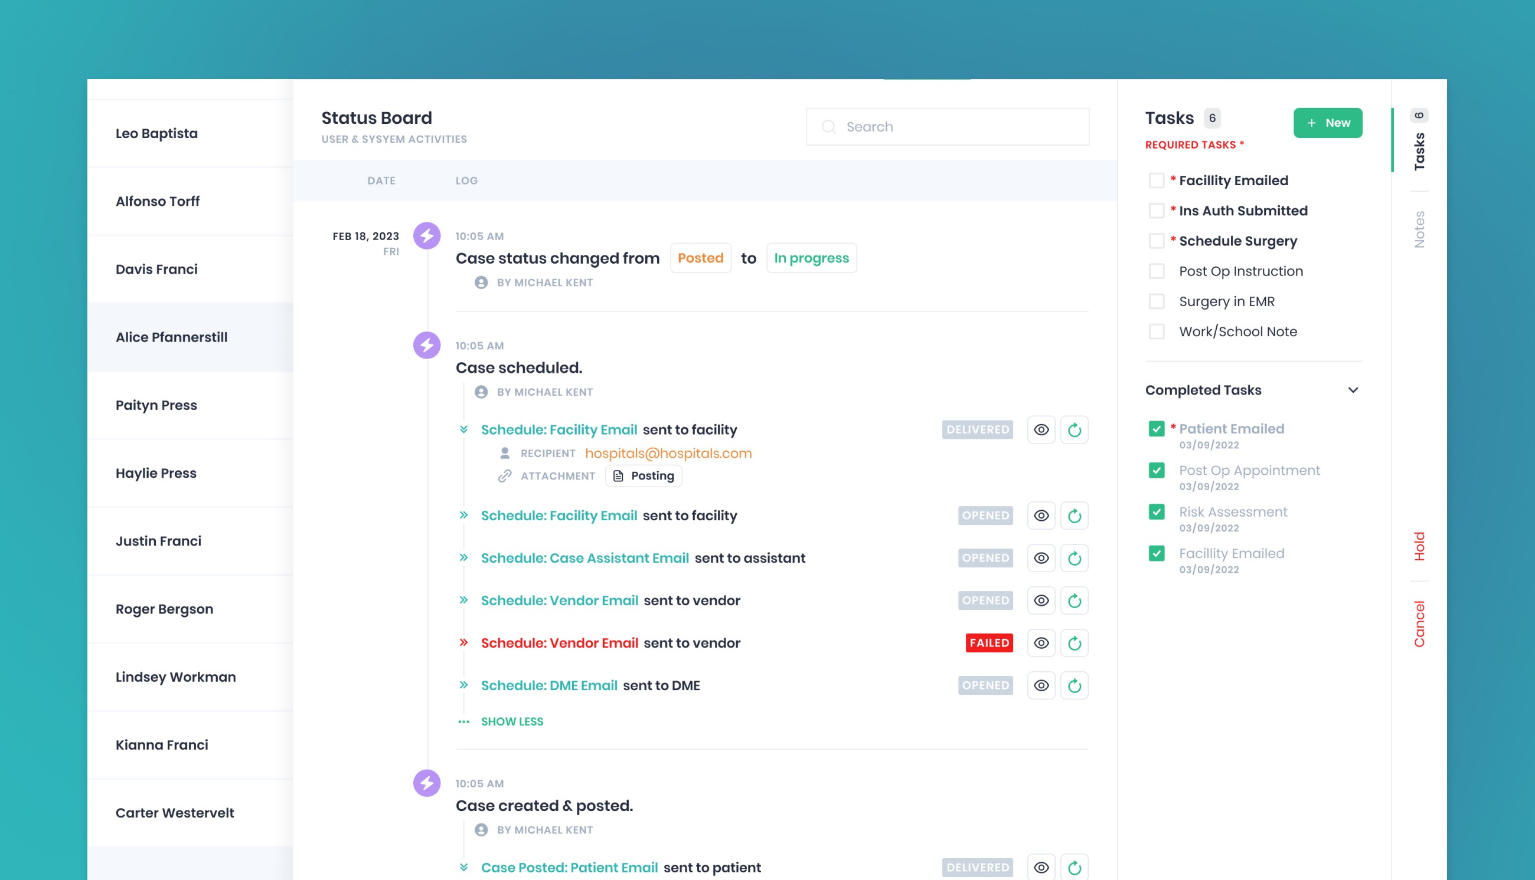Open the Posting attachment file

[644, 475]
